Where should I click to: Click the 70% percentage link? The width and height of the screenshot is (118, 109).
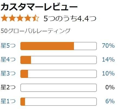click(108, 46)
